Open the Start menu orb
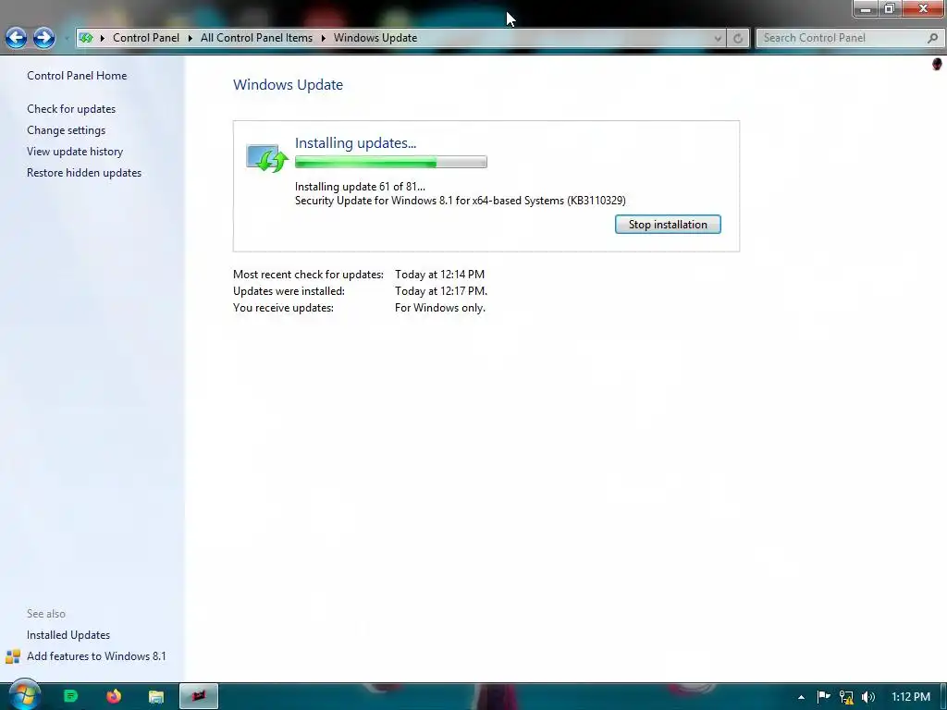This screenshot has height=710, width=947. click(24, 694)
